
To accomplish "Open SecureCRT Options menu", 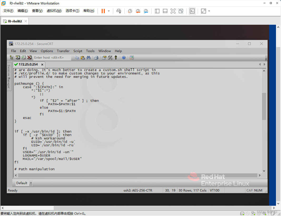I will click(x=47, y=51).
